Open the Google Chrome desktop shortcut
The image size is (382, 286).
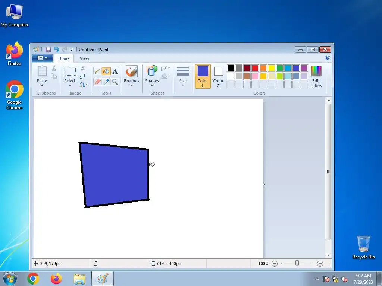[x=15, y=95]
